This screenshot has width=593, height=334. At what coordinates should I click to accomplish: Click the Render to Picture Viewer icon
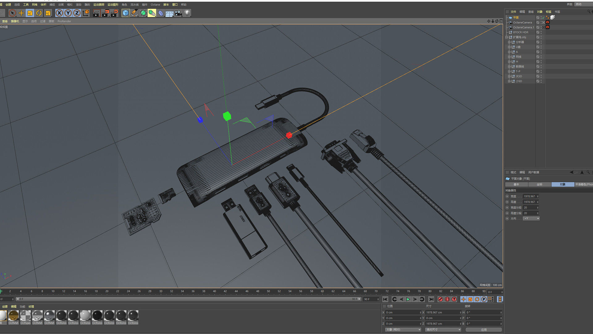[x=105, y=13]
